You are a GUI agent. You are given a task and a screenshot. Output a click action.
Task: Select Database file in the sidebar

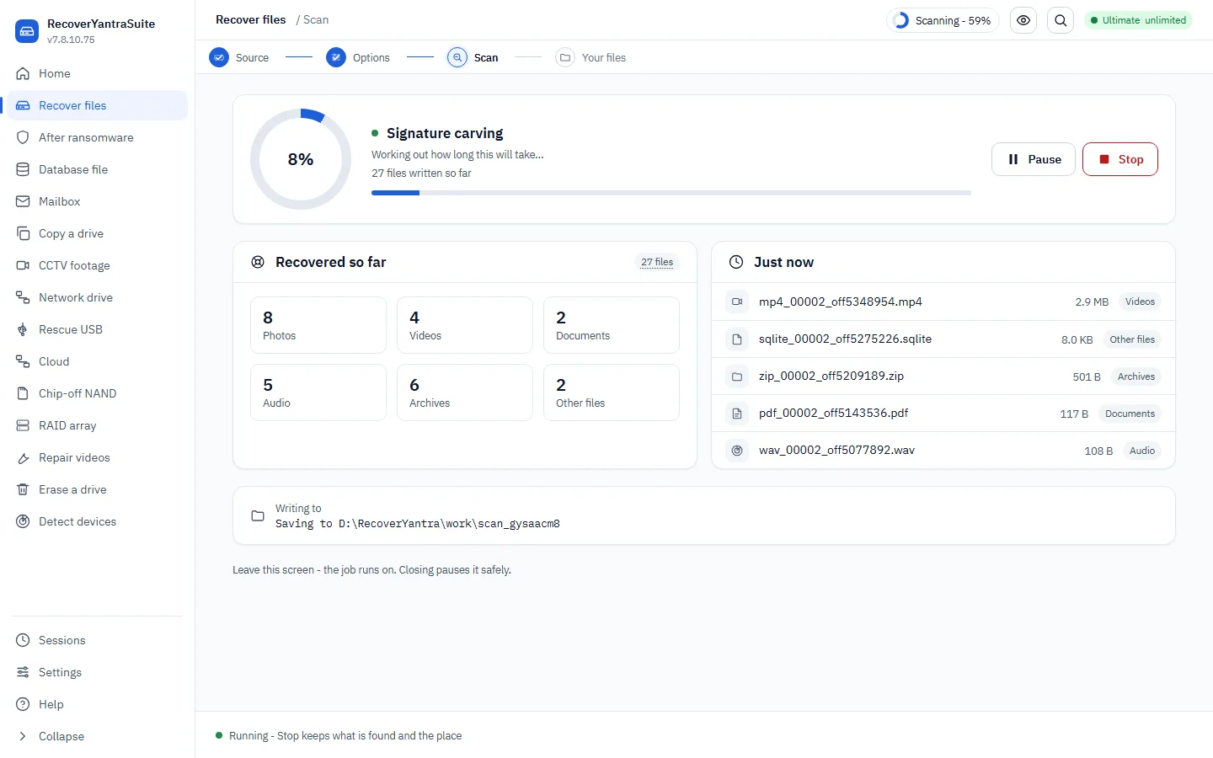(x=98, y=169)
